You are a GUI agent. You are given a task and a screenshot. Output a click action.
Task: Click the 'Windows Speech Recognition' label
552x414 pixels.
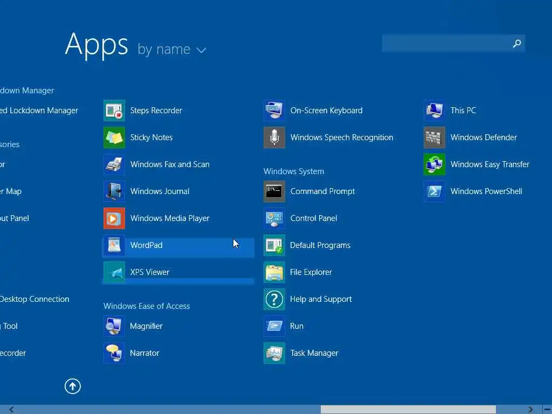click(341, 137)
